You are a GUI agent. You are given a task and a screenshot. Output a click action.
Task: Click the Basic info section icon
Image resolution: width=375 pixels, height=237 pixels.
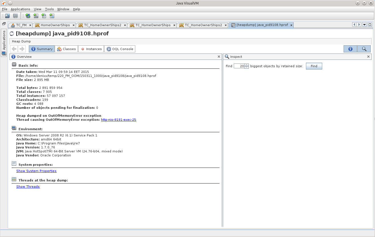(14, 65)
